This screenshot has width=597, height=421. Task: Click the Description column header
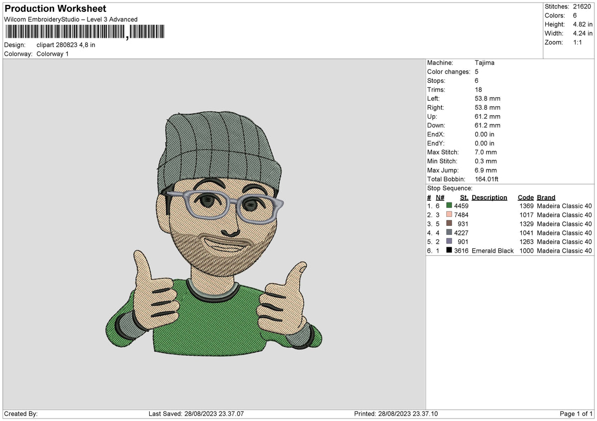coord(490,198)
